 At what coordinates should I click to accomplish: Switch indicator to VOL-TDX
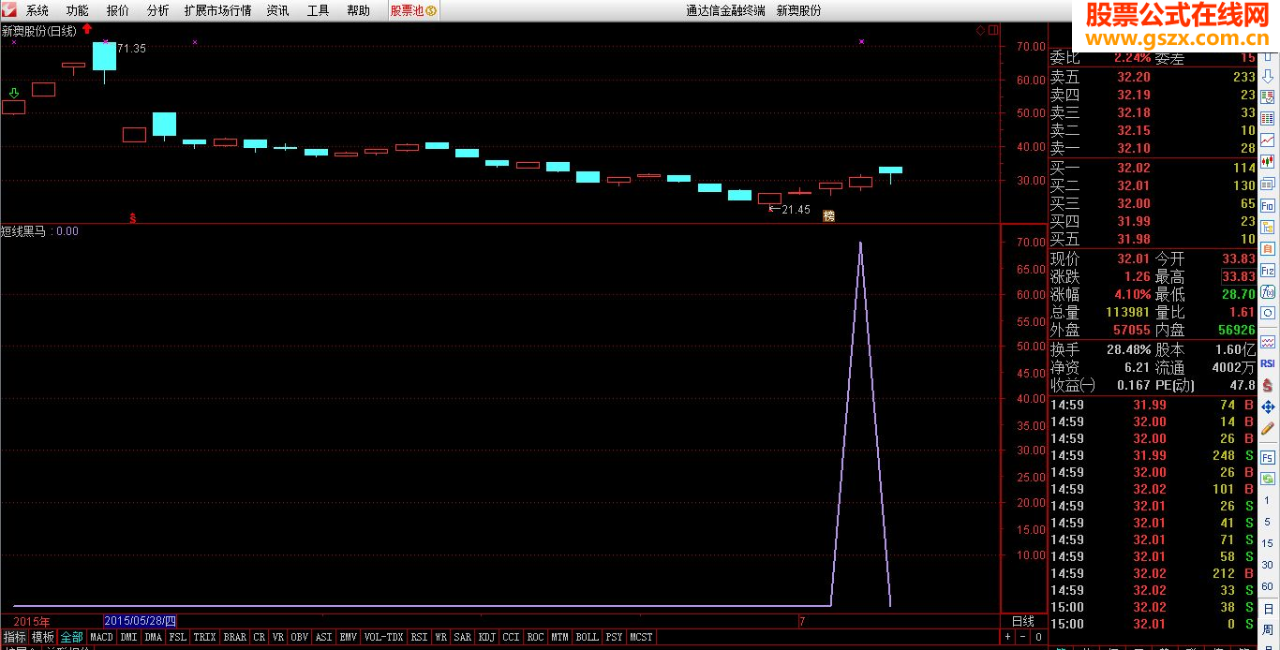[384, 637]
